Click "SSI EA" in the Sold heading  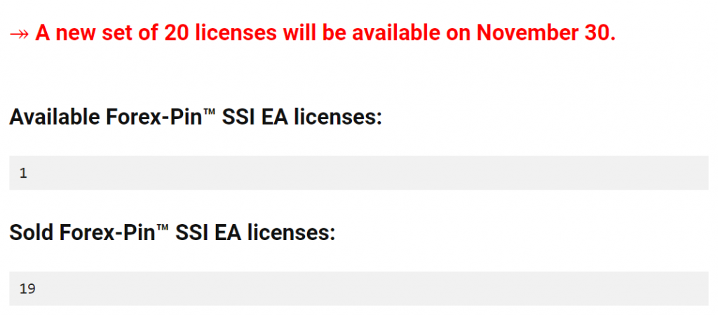point(209,232)
